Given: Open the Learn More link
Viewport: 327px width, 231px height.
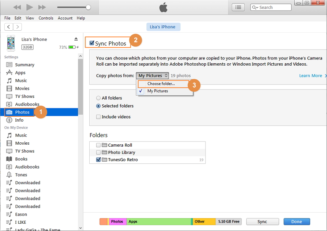Looking at the screenshot, I should 310,76.
